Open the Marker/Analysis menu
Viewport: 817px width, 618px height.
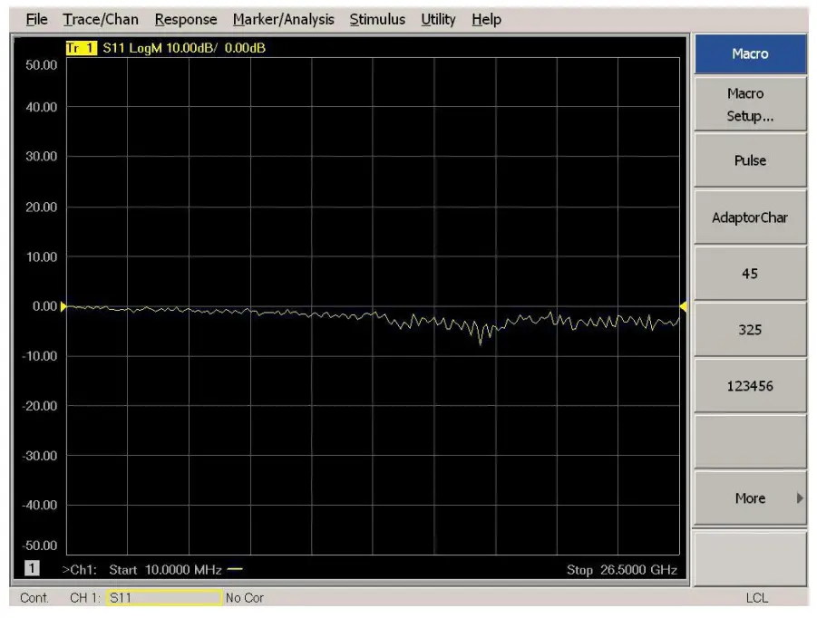[283, 19]
